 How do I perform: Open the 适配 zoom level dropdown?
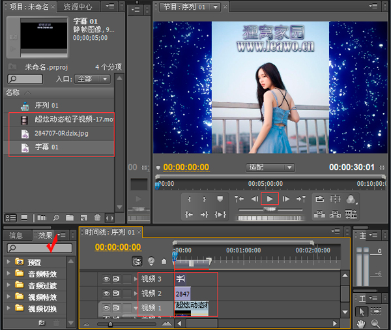coord(270,167)
